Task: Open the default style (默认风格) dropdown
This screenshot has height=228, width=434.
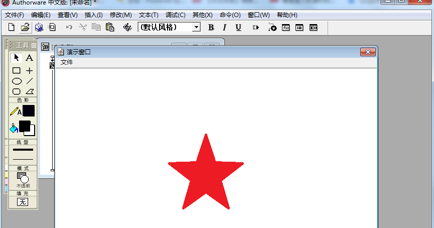Action: 196,27
